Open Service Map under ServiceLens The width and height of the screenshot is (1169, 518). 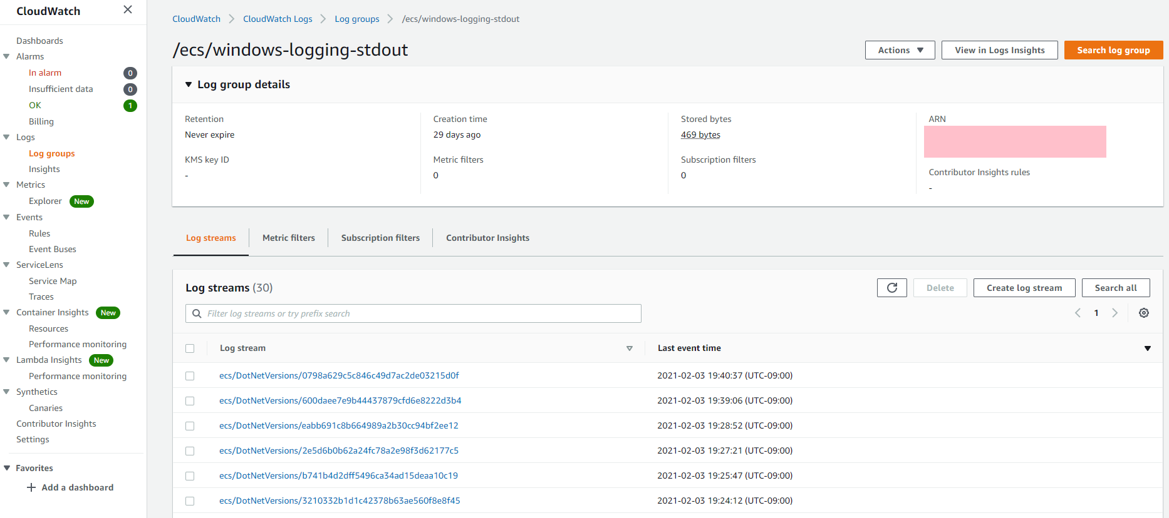(53, 281)
